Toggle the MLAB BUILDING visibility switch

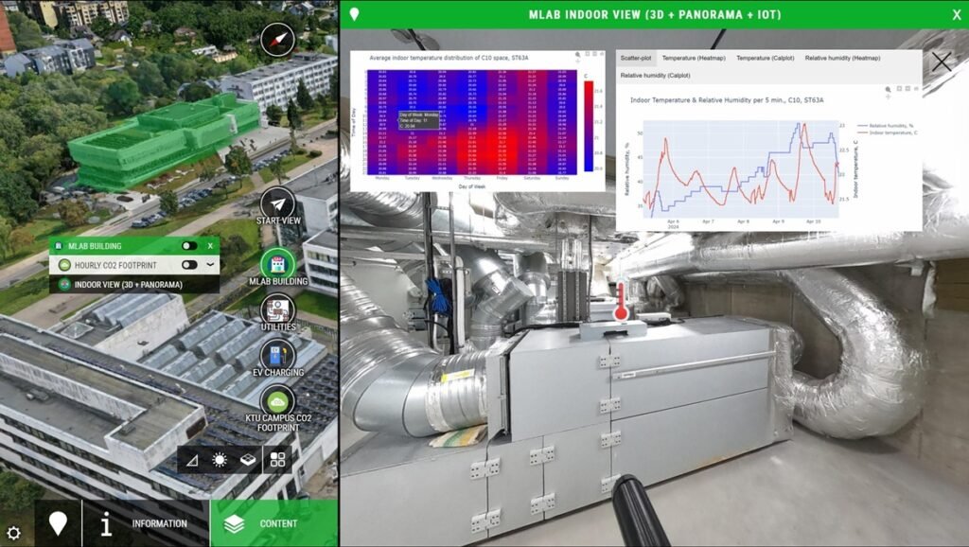coord(189,246)
